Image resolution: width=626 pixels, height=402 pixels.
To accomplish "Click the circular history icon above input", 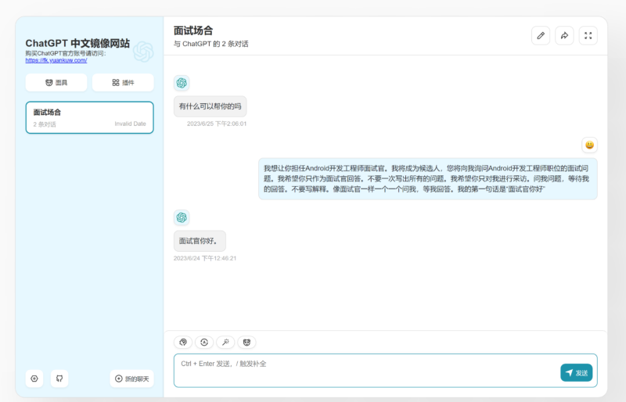I will 204,342.
